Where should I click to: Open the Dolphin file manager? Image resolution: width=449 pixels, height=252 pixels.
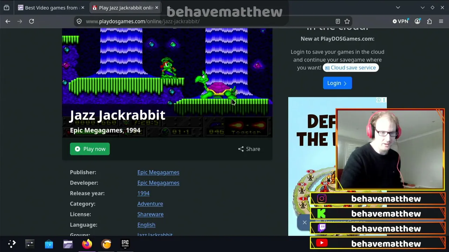point(68,244)
